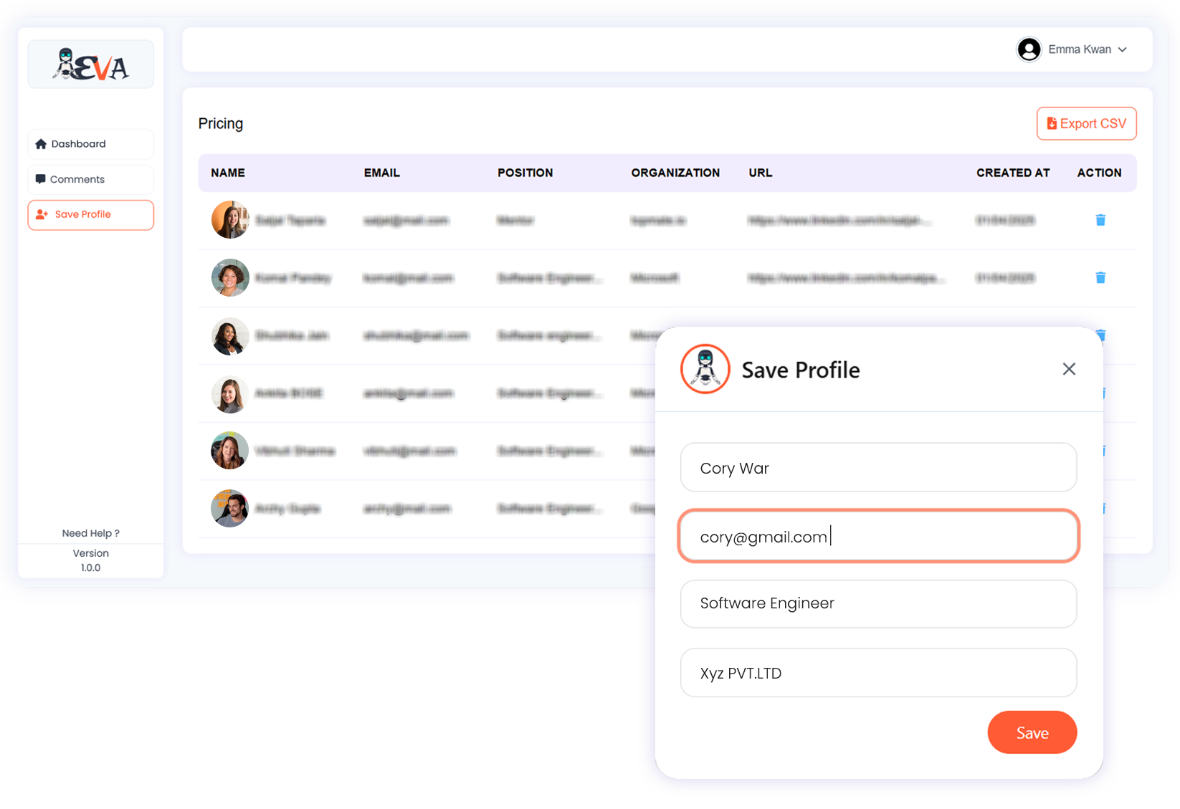1180x809 pixels.
Task: Click the EVA robot logo
Action: (91, 64)
